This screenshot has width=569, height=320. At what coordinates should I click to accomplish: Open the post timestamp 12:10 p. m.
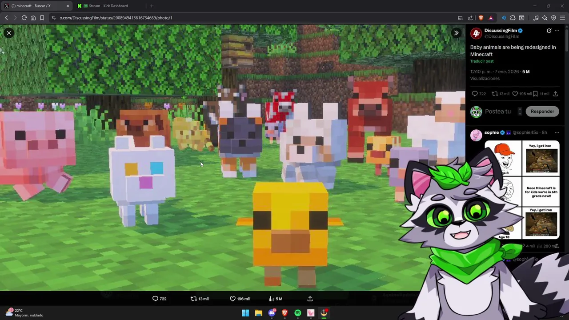point(494,72)
